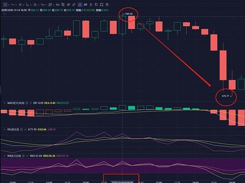
Task: Click the 2020-12-14 16:00 time readout
Action: [x=14, y=10]
